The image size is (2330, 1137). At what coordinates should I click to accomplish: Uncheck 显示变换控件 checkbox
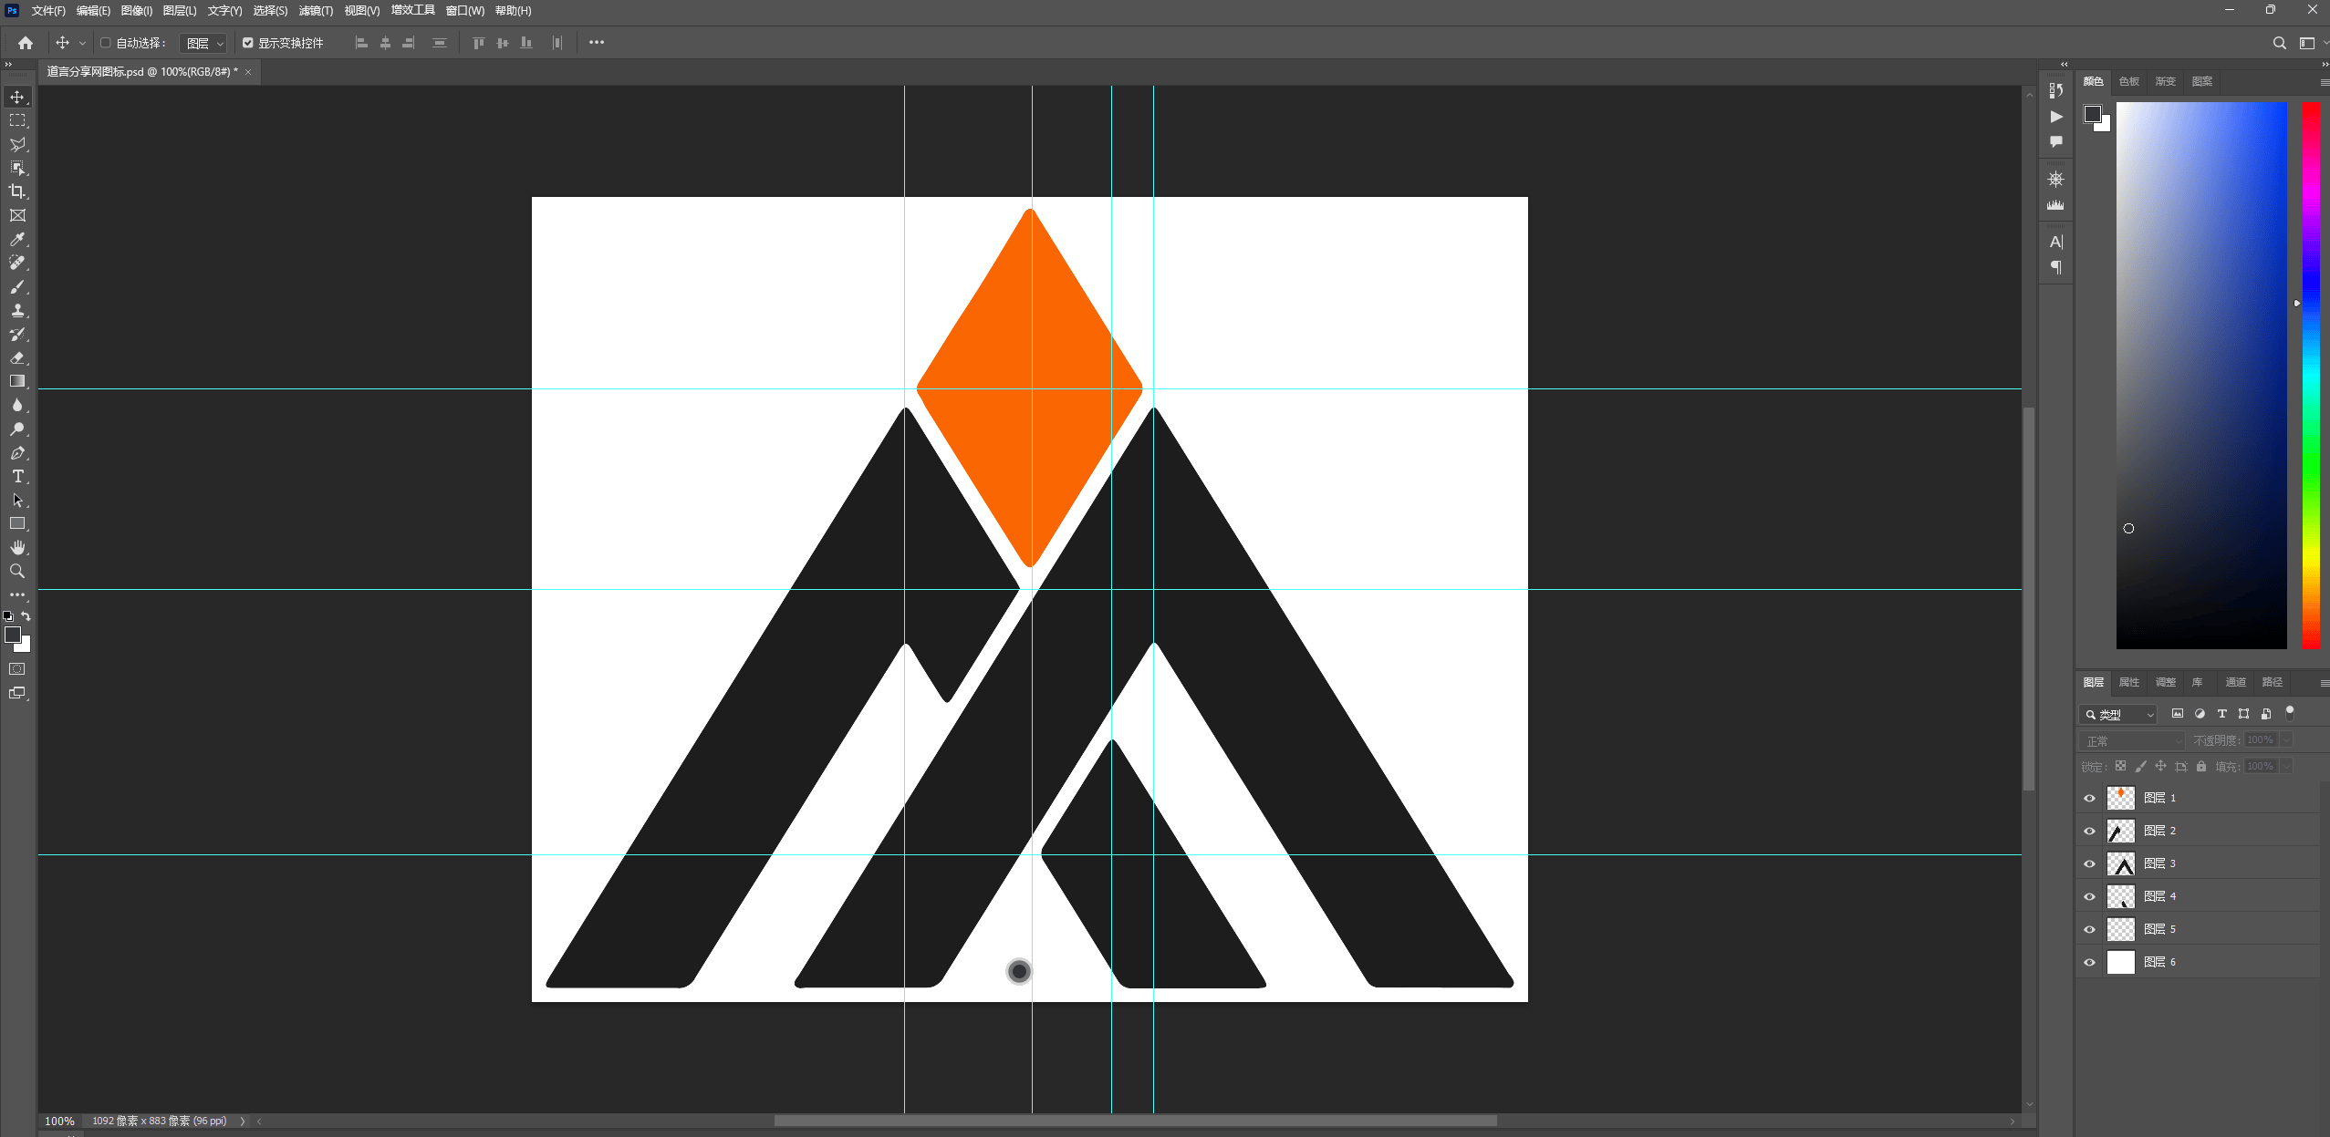pos(248,43)
